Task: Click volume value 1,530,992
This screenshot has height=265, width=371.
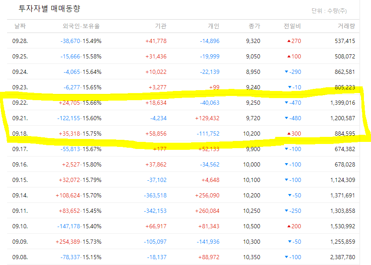Action: click(343, 226)
